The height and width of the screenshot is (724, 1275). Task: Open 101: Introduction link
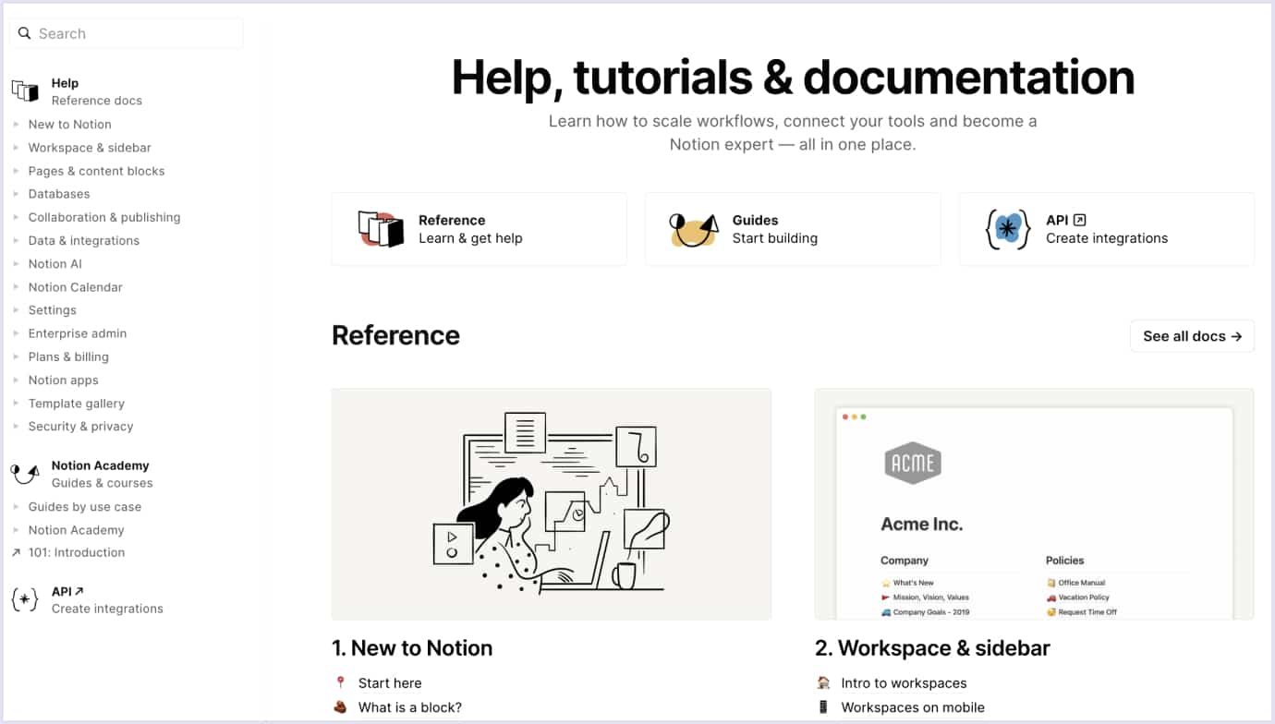coord(77,552)
